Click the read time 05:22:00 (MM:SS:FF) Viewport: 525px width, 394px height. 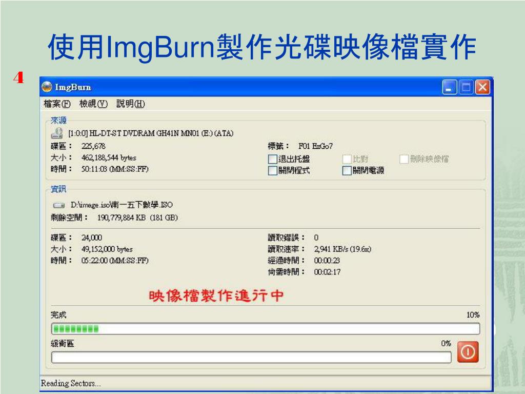[x=115, y=260]
